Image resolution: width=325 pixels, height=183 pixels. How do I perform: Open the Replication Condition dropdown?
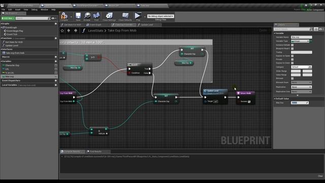point(301,91)
